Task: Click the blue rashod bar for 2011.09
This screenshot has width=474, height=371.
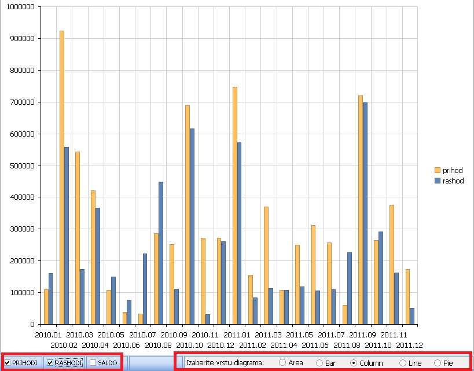Action: coord(365,213)
